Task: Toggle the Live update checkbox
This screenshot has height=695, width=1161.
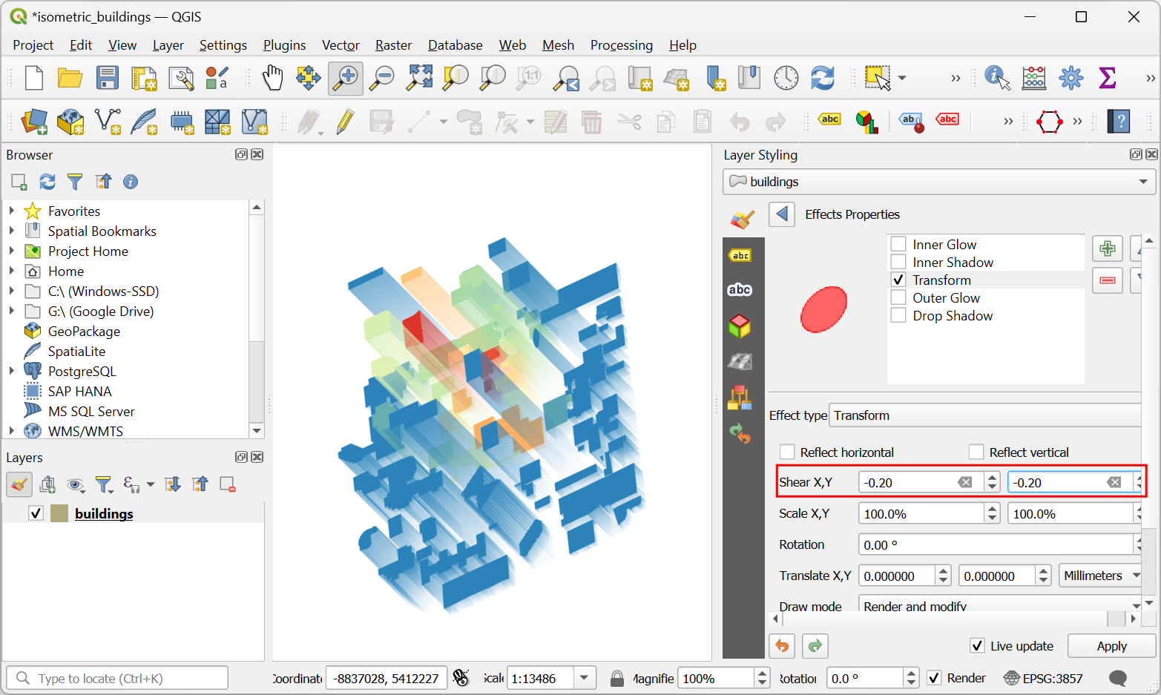Action: (978, 646)
